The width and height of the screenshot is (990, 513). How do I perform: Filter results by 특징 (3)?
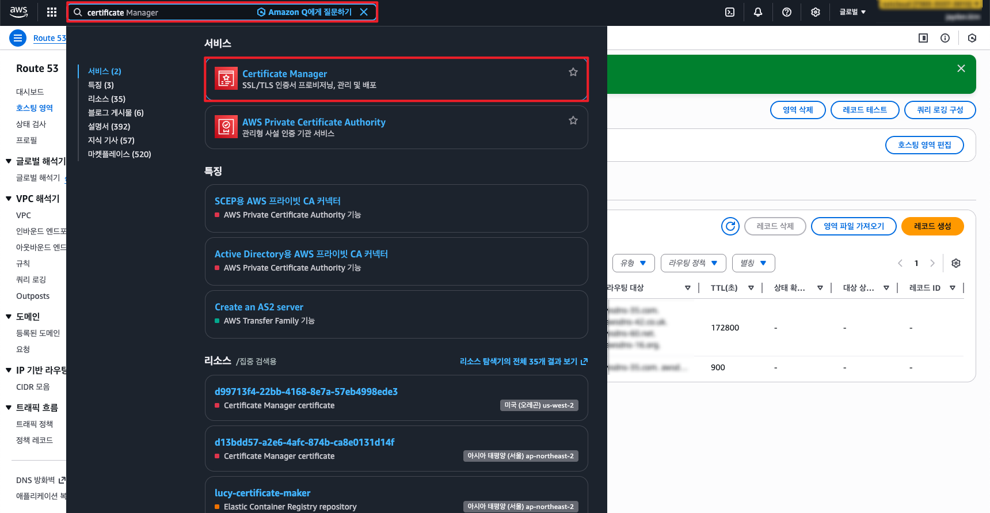tap(101, 85)
